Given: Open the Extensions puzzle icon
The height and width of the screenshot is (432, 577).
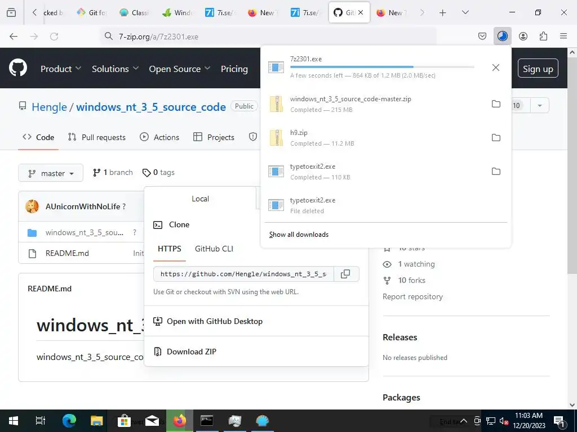Looking at the screenshot, I should [543, 36].
